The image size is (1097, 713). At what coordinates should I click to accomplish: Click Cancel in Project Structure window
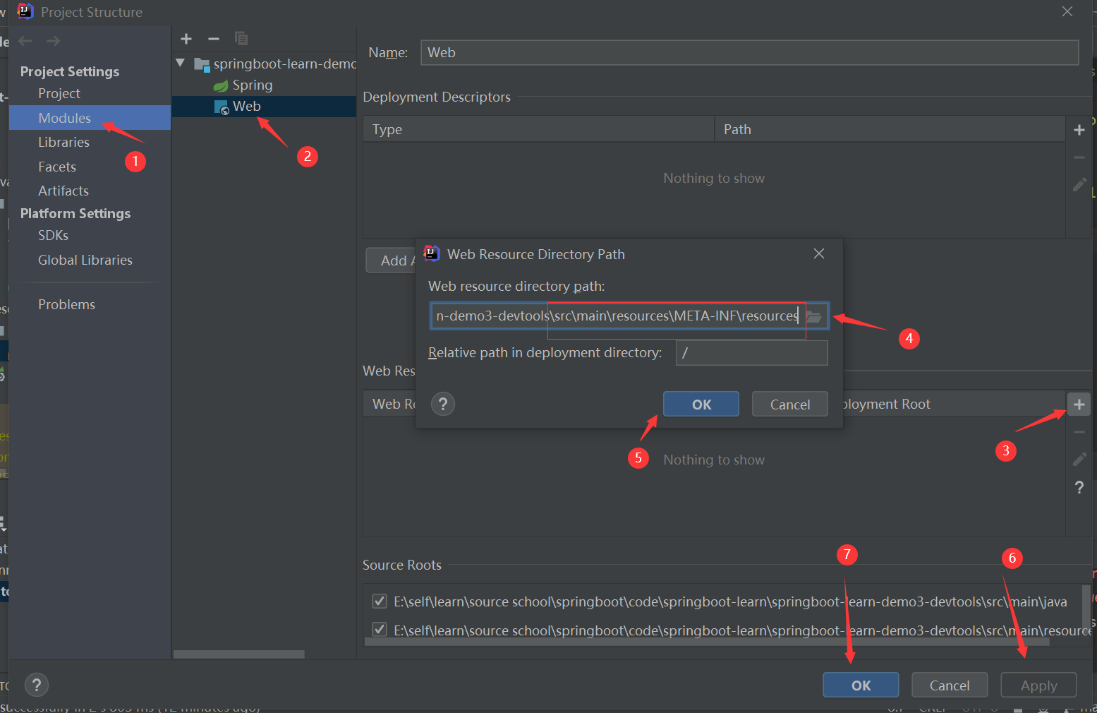[950, 685]
